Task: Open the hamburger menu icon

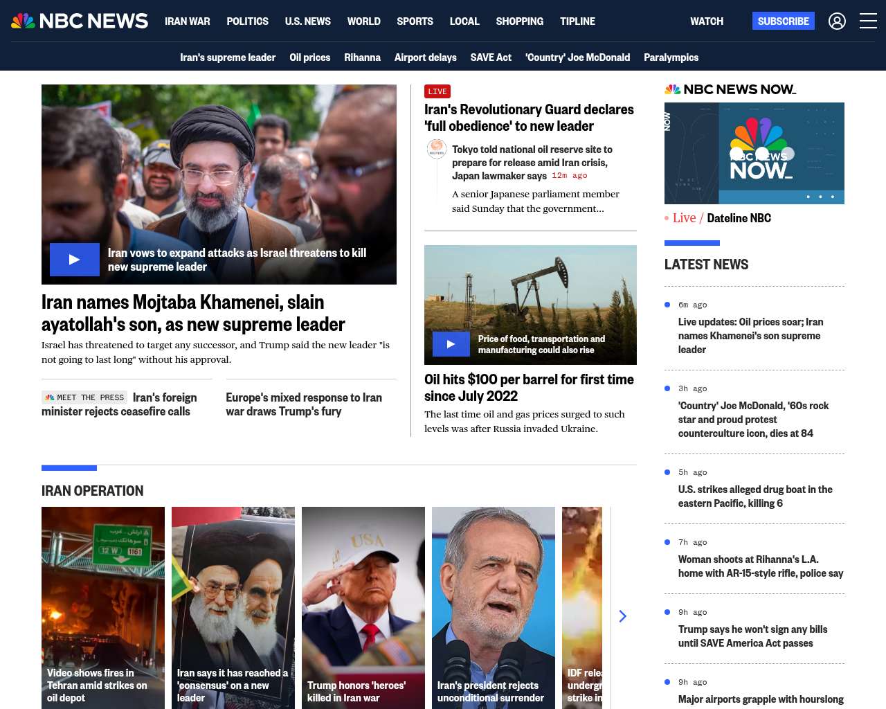Action: (x=868, y=21)
